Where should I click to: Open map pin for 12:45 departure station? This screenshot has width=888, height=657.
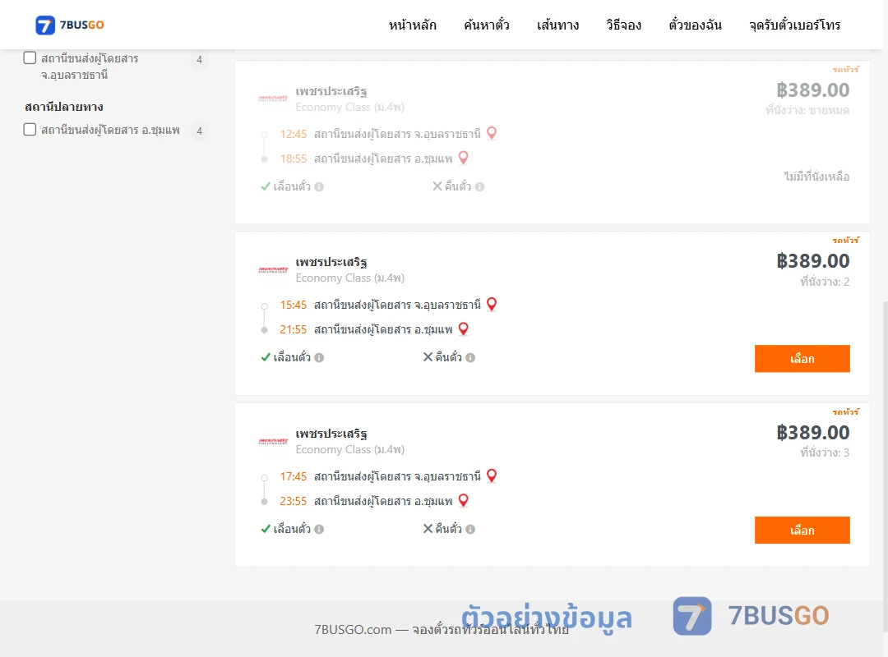click(x=492, y=133)
